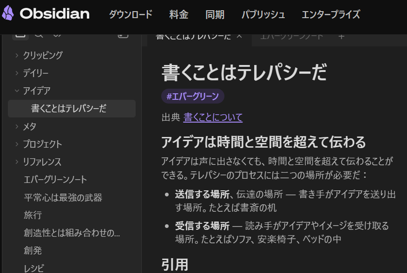Click the #エバーグリーン tag pill
407x273 pixels.
(193, 96)
